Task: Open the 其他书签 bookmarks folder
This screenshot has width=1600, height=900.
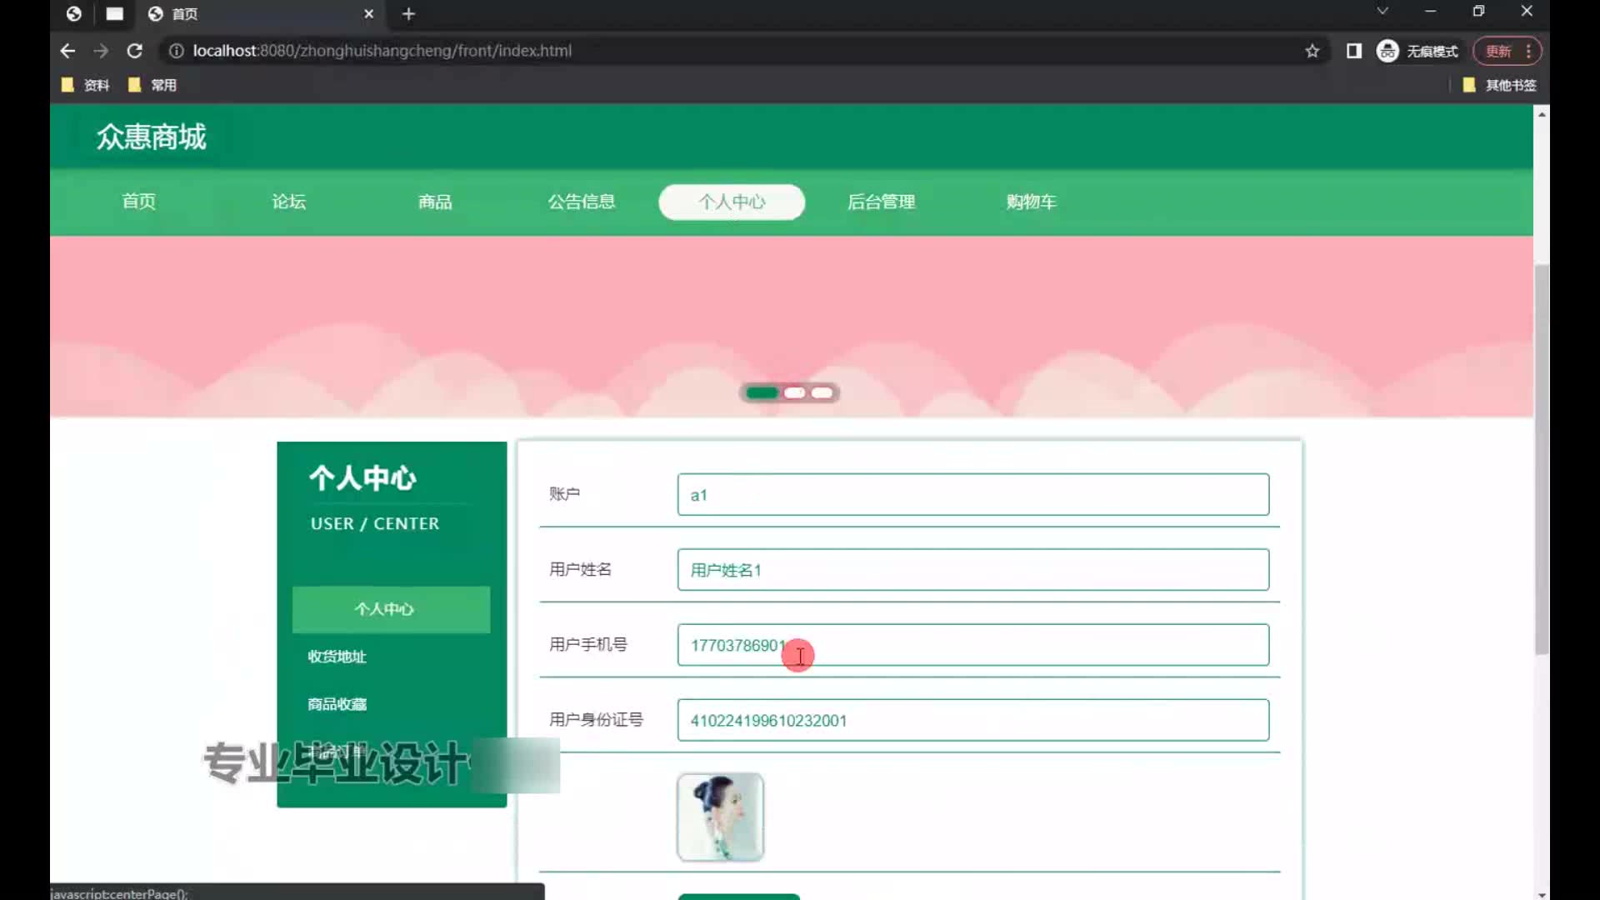Action: 1500,85
